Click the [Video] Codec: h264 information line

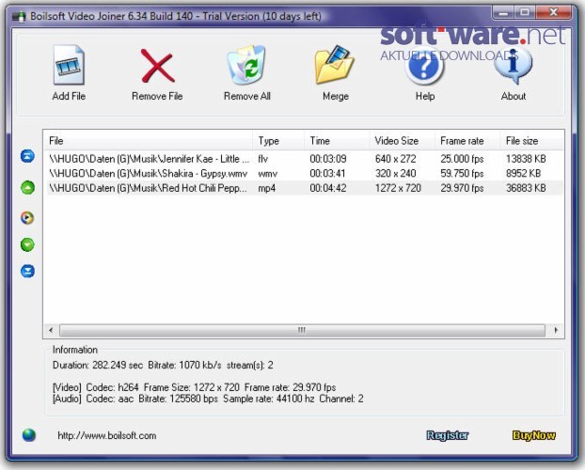(194, 387)
